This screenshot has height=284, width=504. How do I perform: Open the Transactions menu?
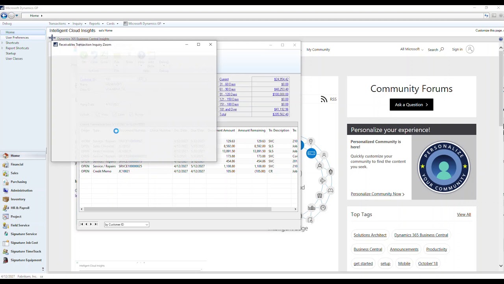59,24
